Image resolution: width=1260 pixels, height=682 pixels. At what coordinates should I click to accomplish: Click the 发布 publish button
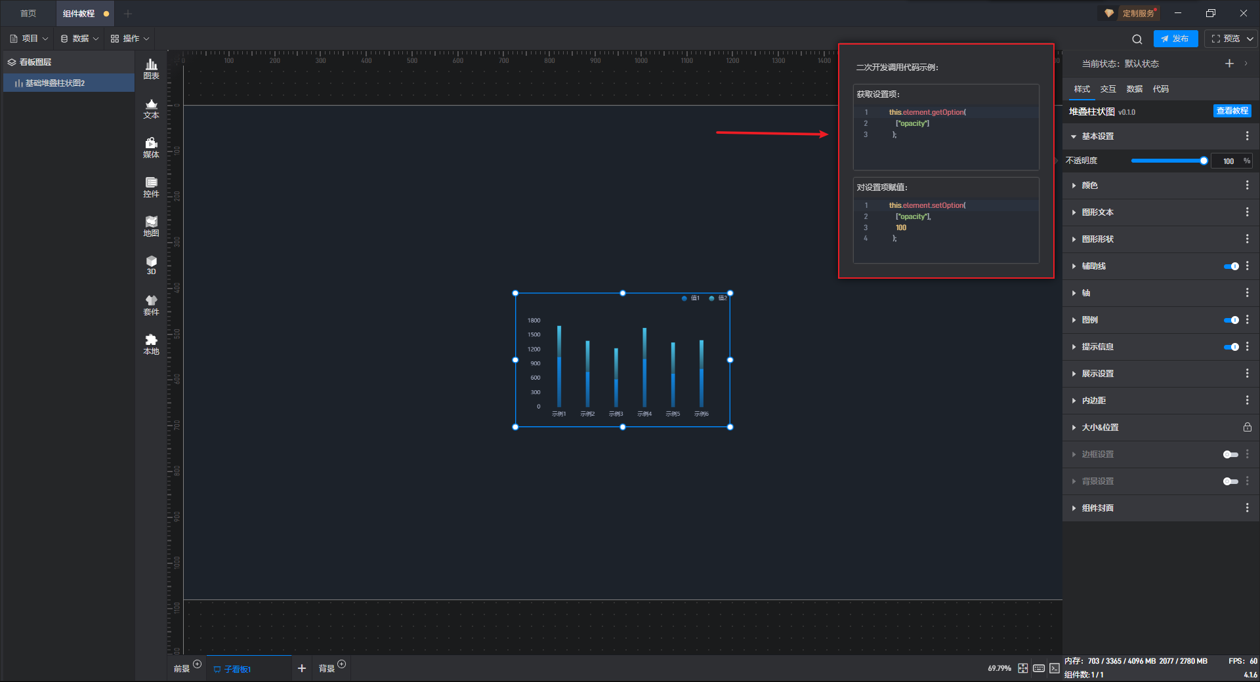click(x=1175, y=39)
